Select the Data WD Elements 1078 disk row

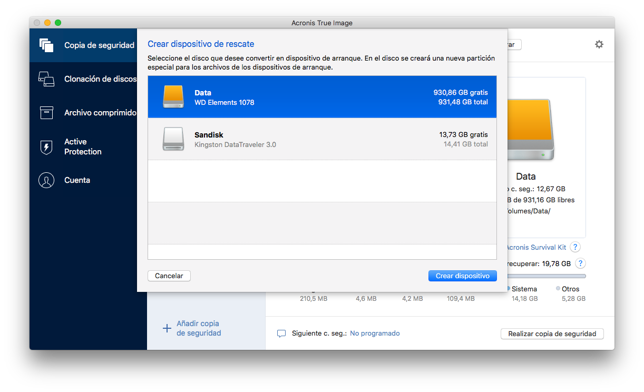pos(322,97)
